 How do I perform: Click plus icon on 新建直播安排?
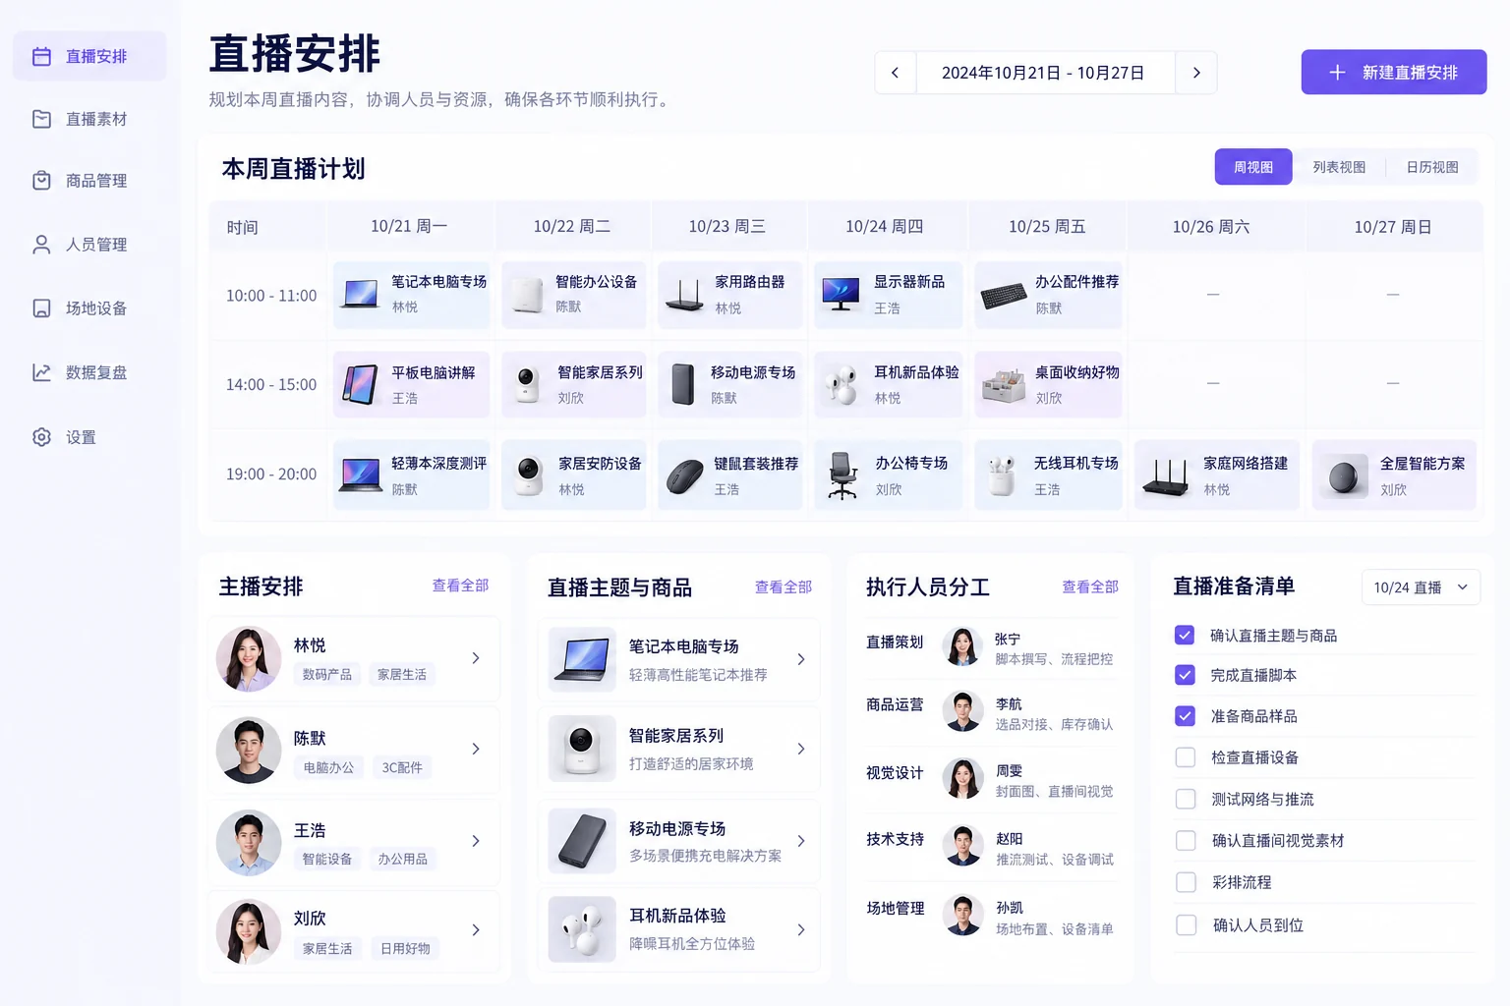1337,73
